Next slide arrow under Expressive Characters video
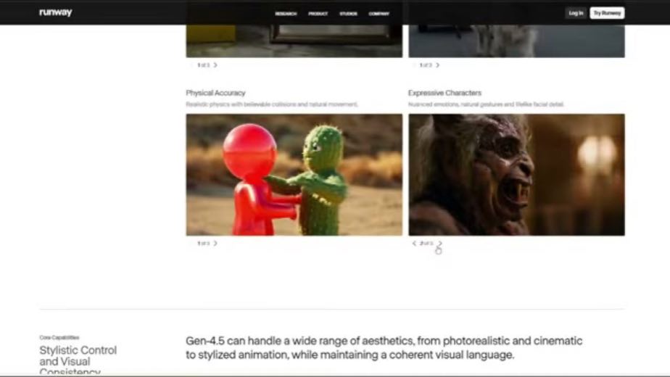The height and width of the screenshot is (377, 670). pyautogui.click(x=439, y=243)
